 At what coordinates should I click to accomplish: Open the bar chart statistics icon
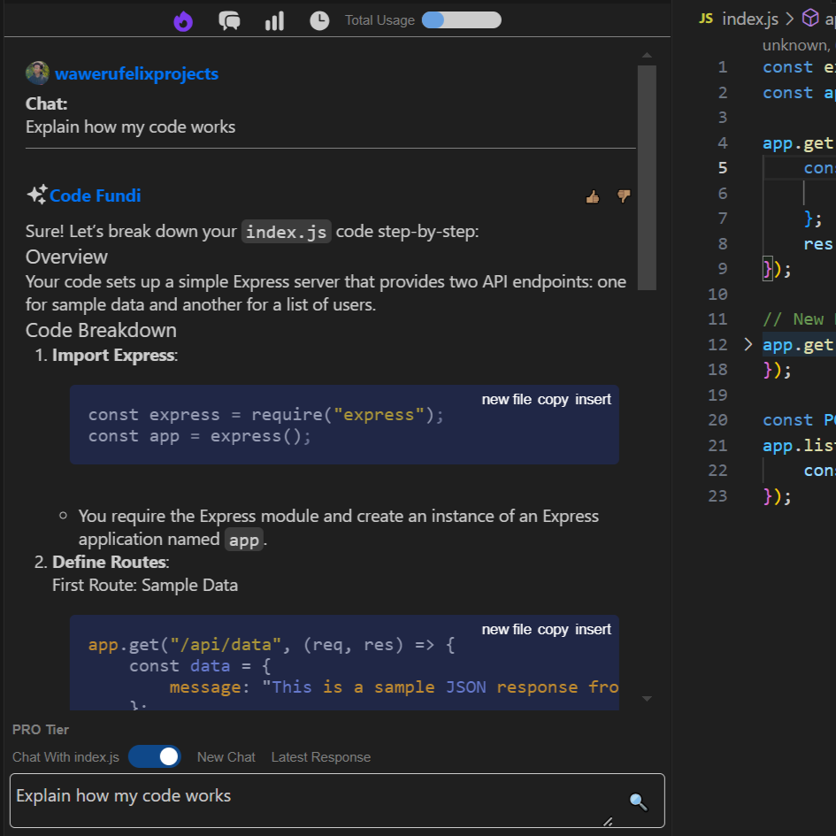click(274, 21)
